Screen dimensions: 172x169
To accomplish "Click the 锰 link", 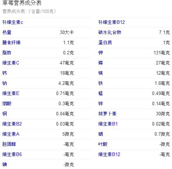I will pos(101,93).
